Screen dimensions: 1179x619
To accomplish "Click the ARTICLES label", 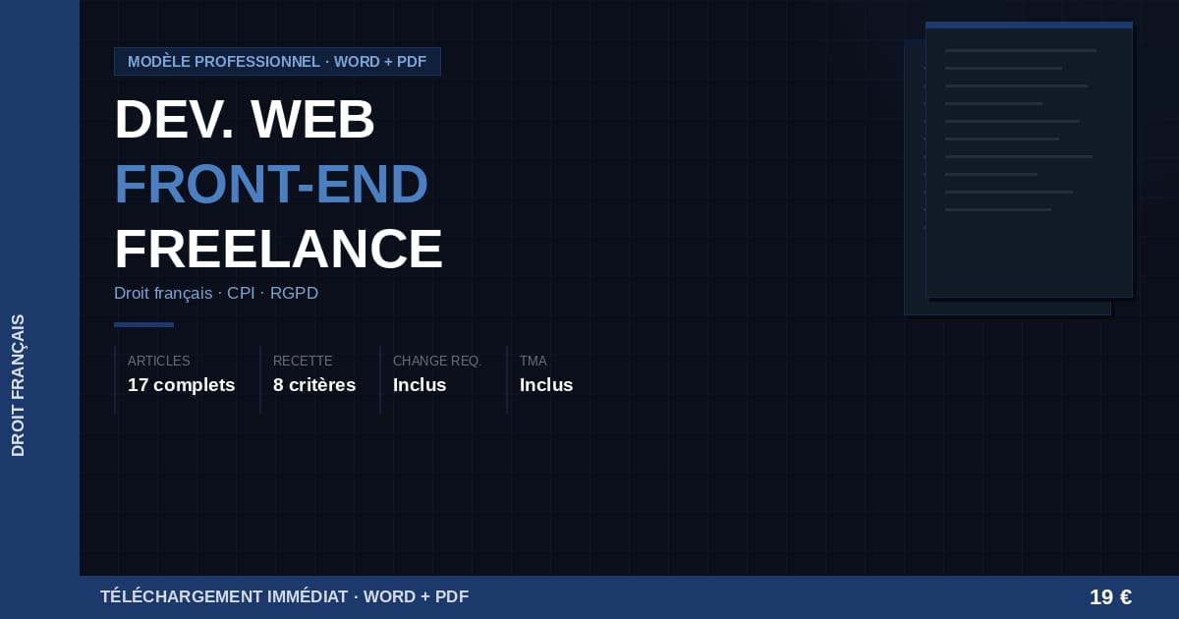I will (x=159, y=361).
